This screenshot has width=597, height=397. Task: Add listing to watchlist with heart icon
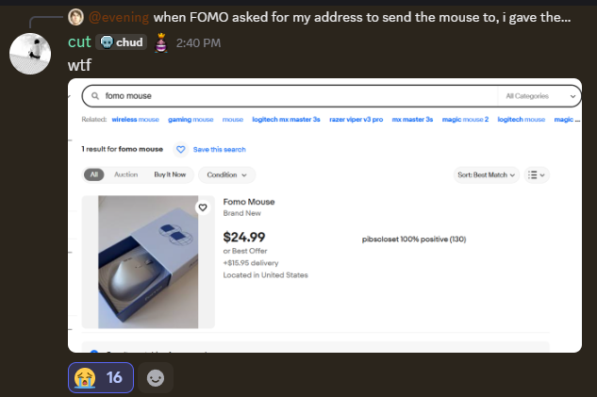(x=203, y=207)
